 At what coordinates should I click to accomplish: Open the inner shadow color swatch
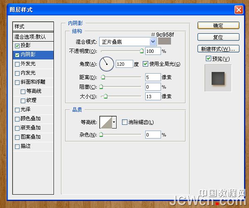[164, 41]
